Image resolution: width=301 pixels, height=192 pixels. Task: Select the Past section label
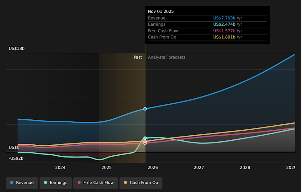[x=138, y=57]
